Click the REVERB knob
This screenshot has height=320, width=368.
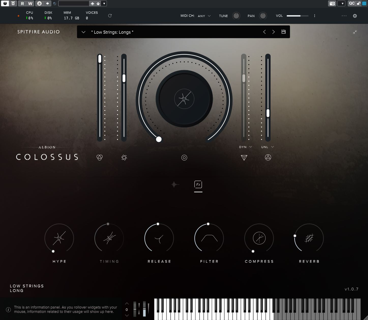309,238
